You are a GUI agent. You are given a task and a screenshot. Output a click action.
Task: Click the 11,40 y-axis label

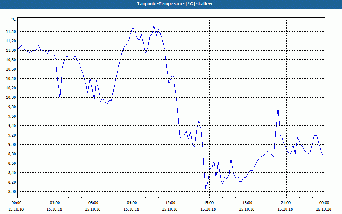tap(11, 32)
